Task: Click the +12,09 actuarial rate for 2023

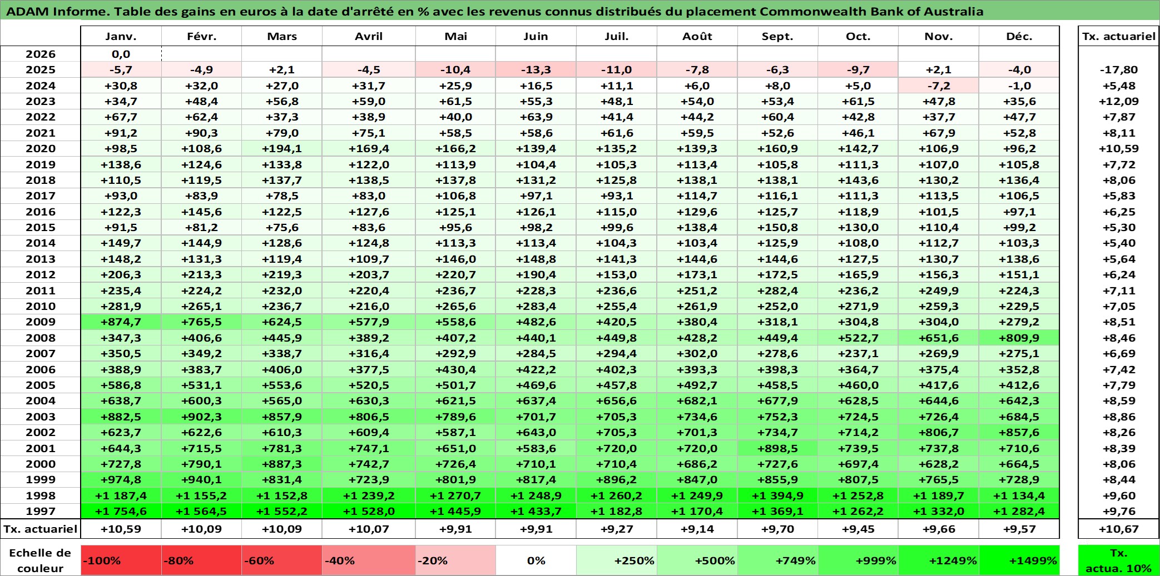Action: click(x=1118, y=101)
